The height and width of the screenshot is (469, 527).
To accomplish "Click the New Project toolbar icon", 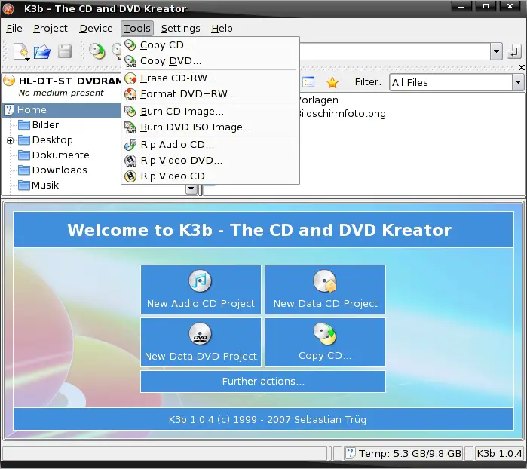I will [x=22, y=52].
